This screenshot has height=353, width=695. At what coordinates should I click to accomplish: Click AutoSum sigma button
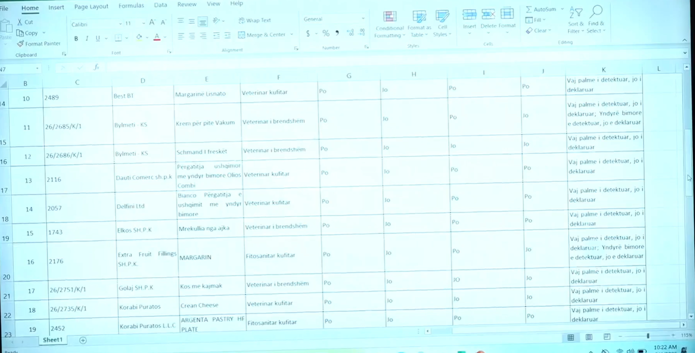click(x=541, y=9)
